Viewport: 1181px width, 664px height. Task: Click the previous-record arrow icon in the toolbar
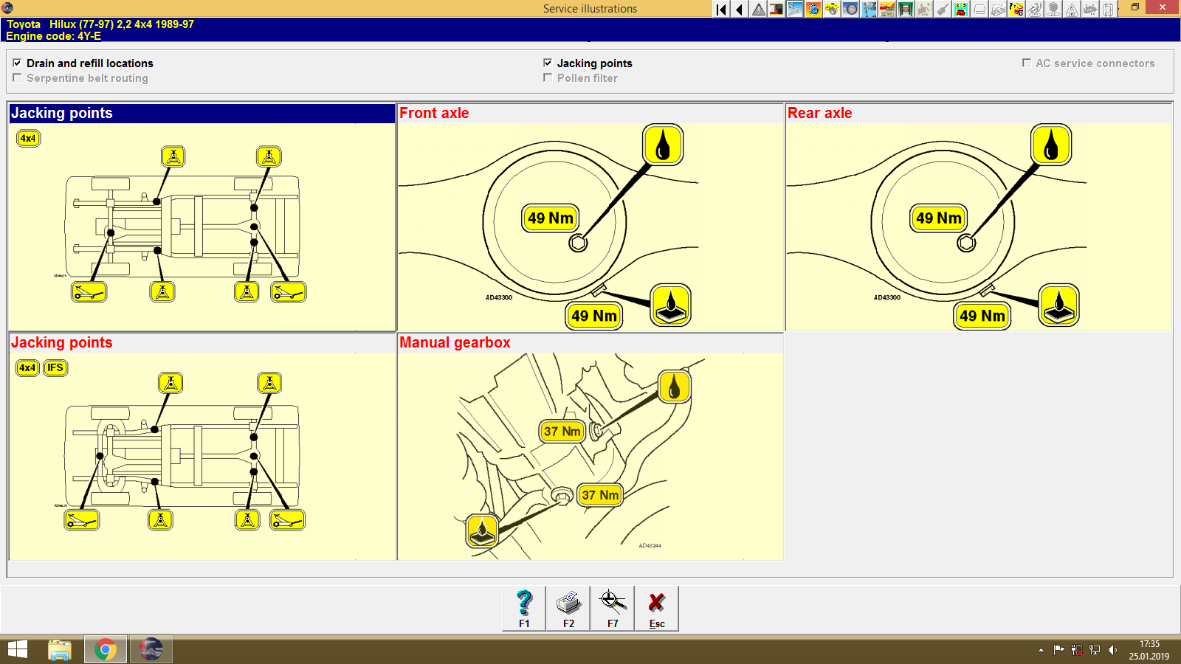click(738, 10)
